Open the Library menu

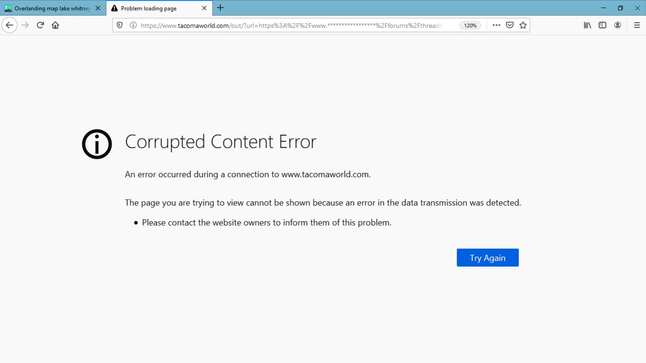[587, 25]
